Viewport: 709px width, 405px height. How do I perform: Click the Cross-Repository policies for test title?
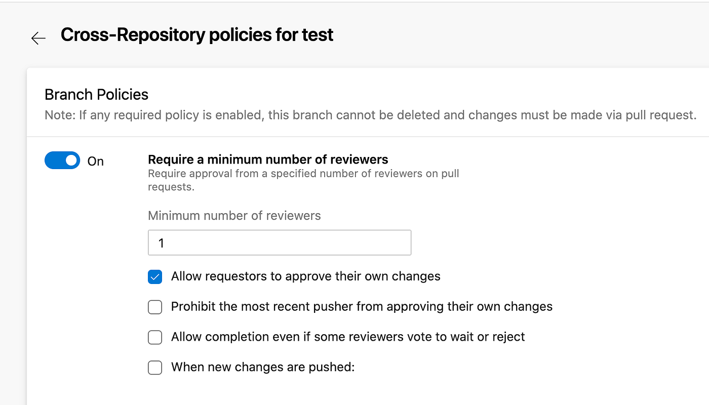coord(196,35)
